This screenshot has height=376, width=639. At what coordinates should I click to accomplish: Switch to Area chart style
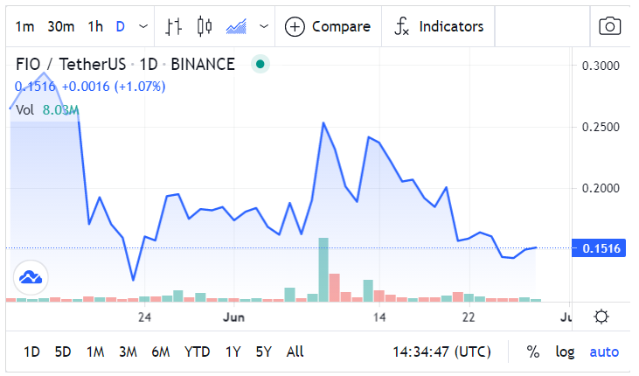click(236, 27)
